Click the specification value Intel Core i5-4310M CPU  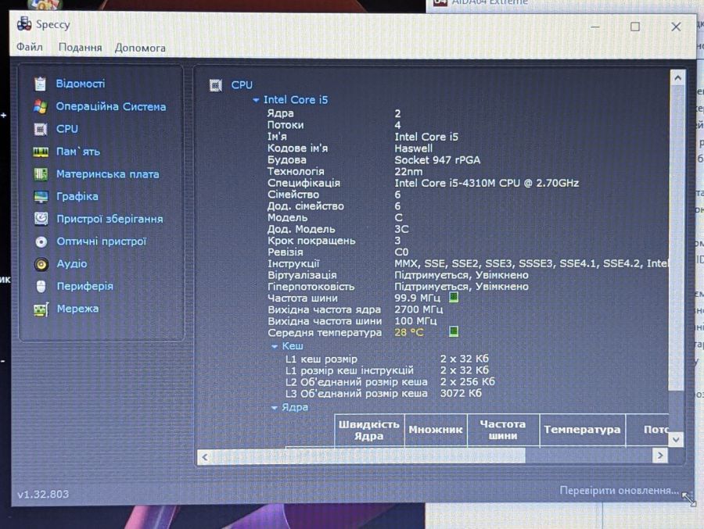[487, 183]
